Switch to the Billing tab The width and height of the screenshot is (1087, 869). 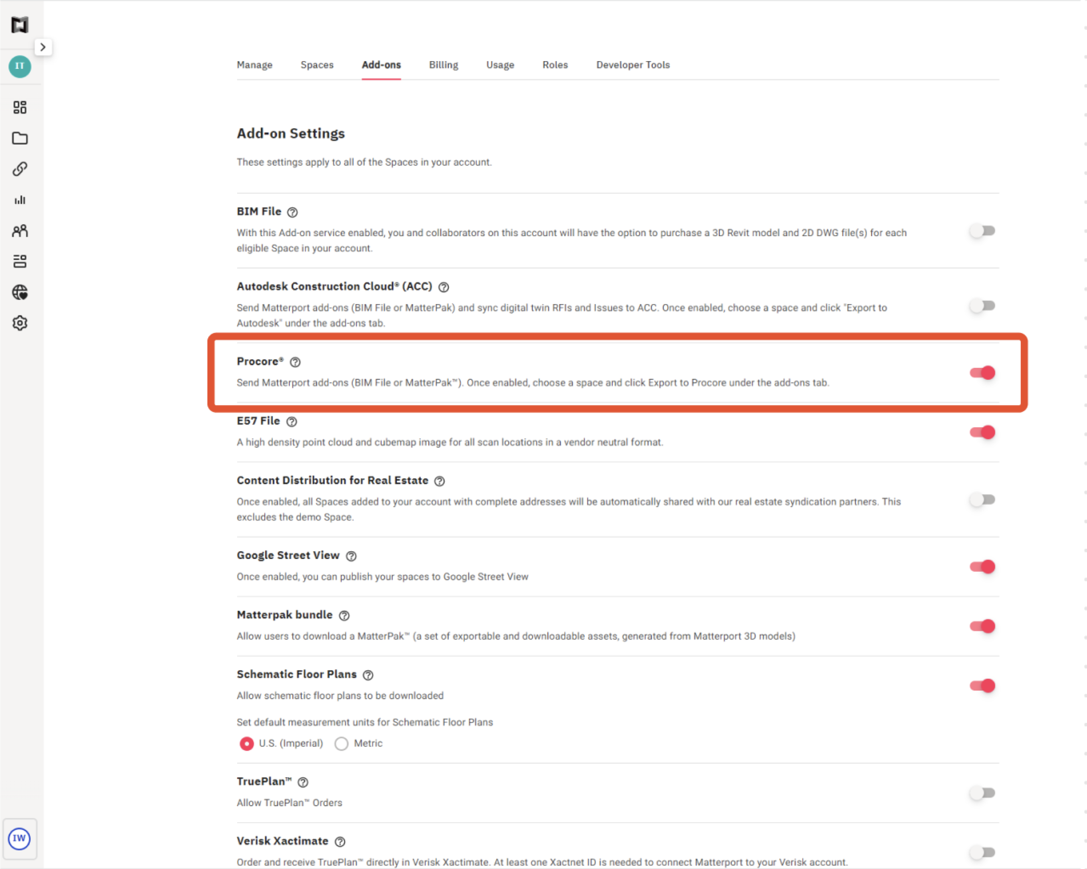click(x=443, y=65)
